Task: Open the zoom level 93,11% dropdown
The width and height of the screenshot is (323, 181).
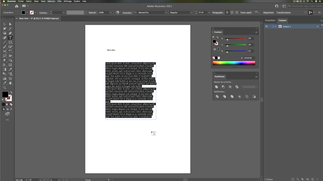Action: 26,180
